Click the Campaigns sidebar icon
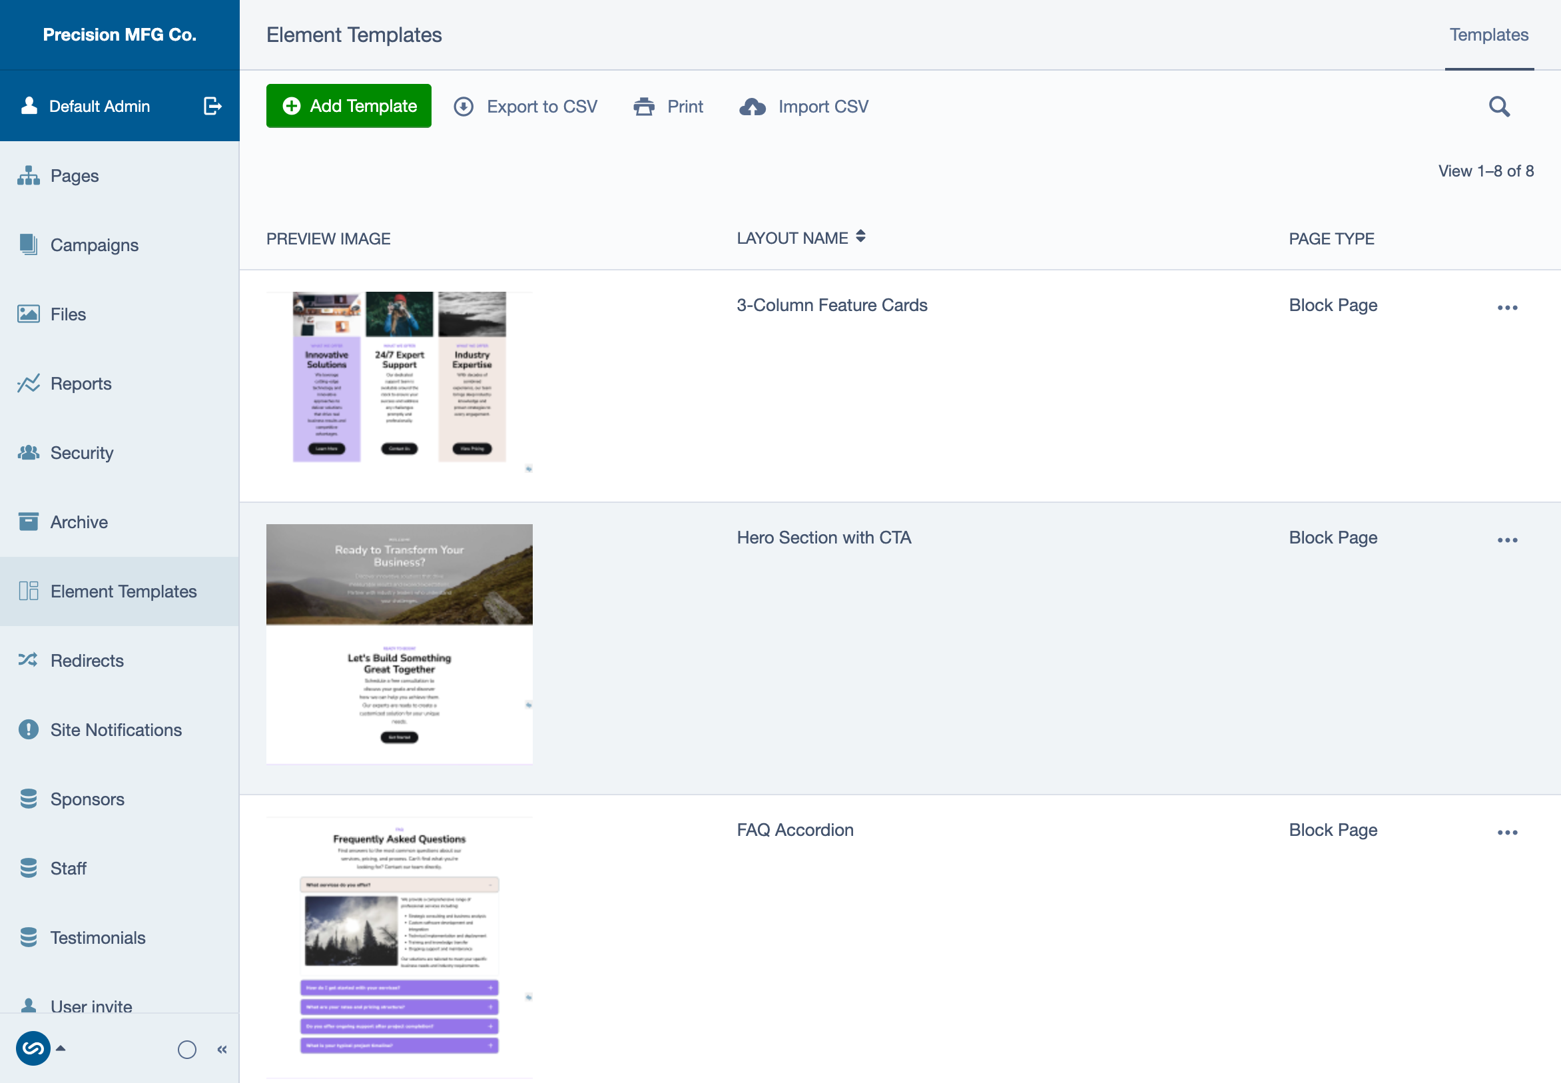 coord(29,245)
